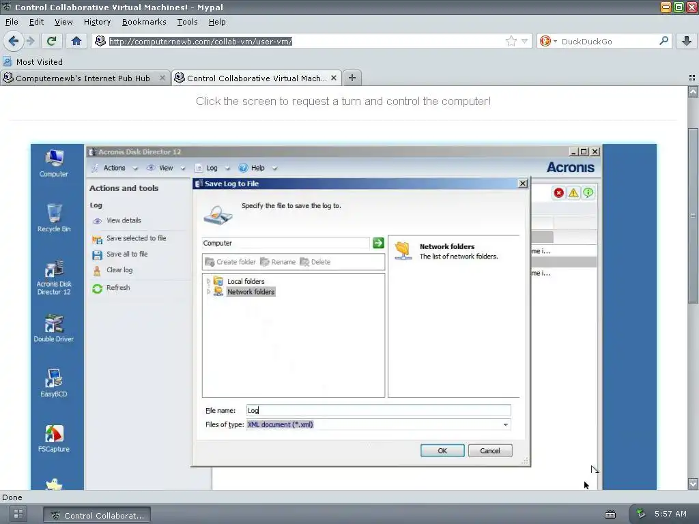Open the browser Edit menu
The height and width of the screenshot is (524, 699).
(36, 22)
